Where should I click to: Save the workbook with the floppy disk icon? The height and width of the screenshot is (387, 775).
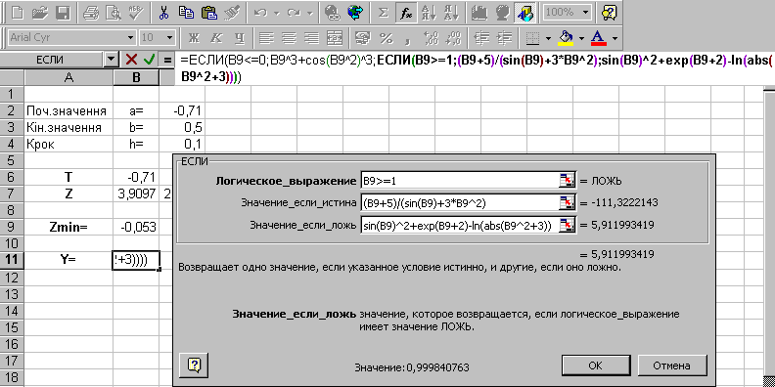click(63, 13)
